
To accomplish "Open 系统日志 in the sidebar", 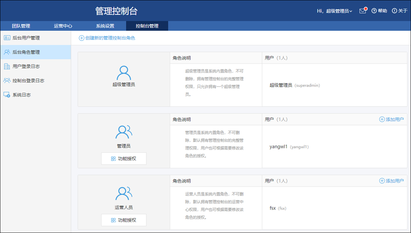I will pyautogui.click(x=21, y=95).
